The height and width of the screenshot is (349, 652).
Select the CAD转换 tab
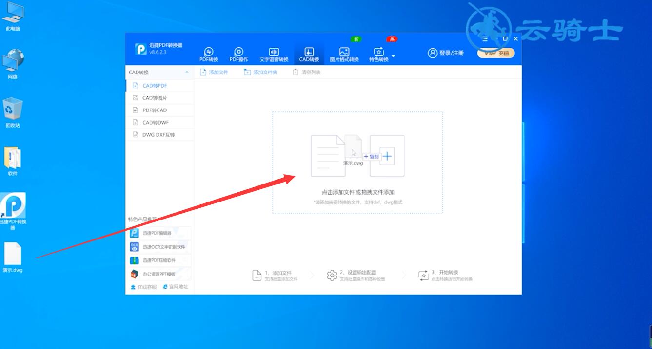[x=309, y=55]
